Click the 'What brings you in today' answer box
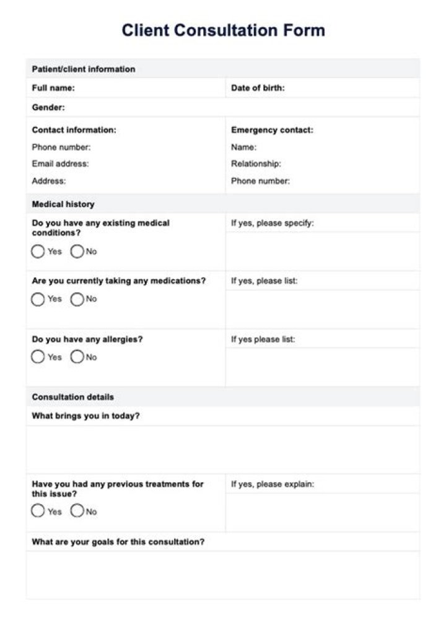The height and width of the screenshot is (631, 446). (223, 449)
